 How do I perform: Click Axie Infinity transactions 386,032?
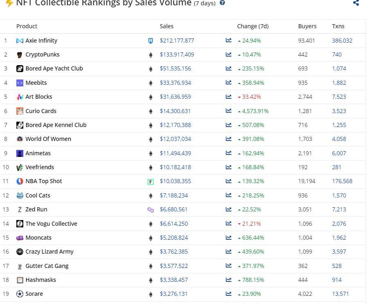(x=342, y=41)
